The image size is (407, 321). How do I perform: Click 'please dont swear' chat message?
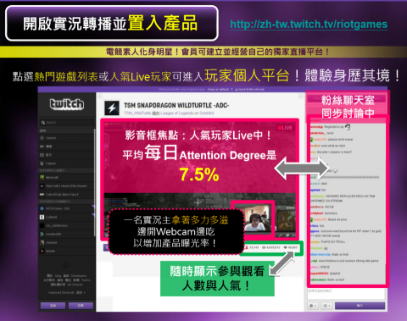(x=341, y=140)
